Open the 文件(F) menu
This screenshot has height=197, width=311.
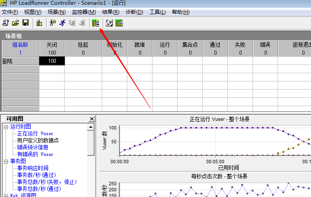10,12
